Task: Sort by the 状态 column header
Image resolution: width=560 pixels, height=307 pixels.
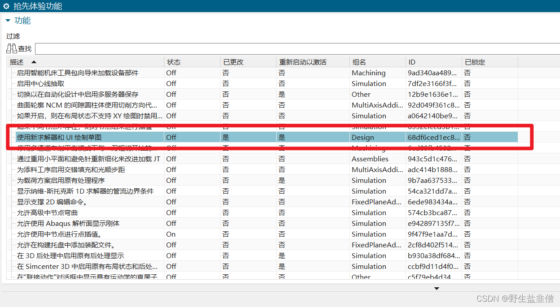Action: tap(192, 62)
